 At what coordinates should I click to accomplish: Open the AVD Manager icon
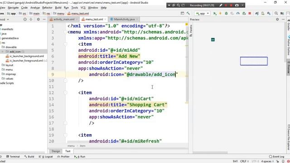click(263, 14)
